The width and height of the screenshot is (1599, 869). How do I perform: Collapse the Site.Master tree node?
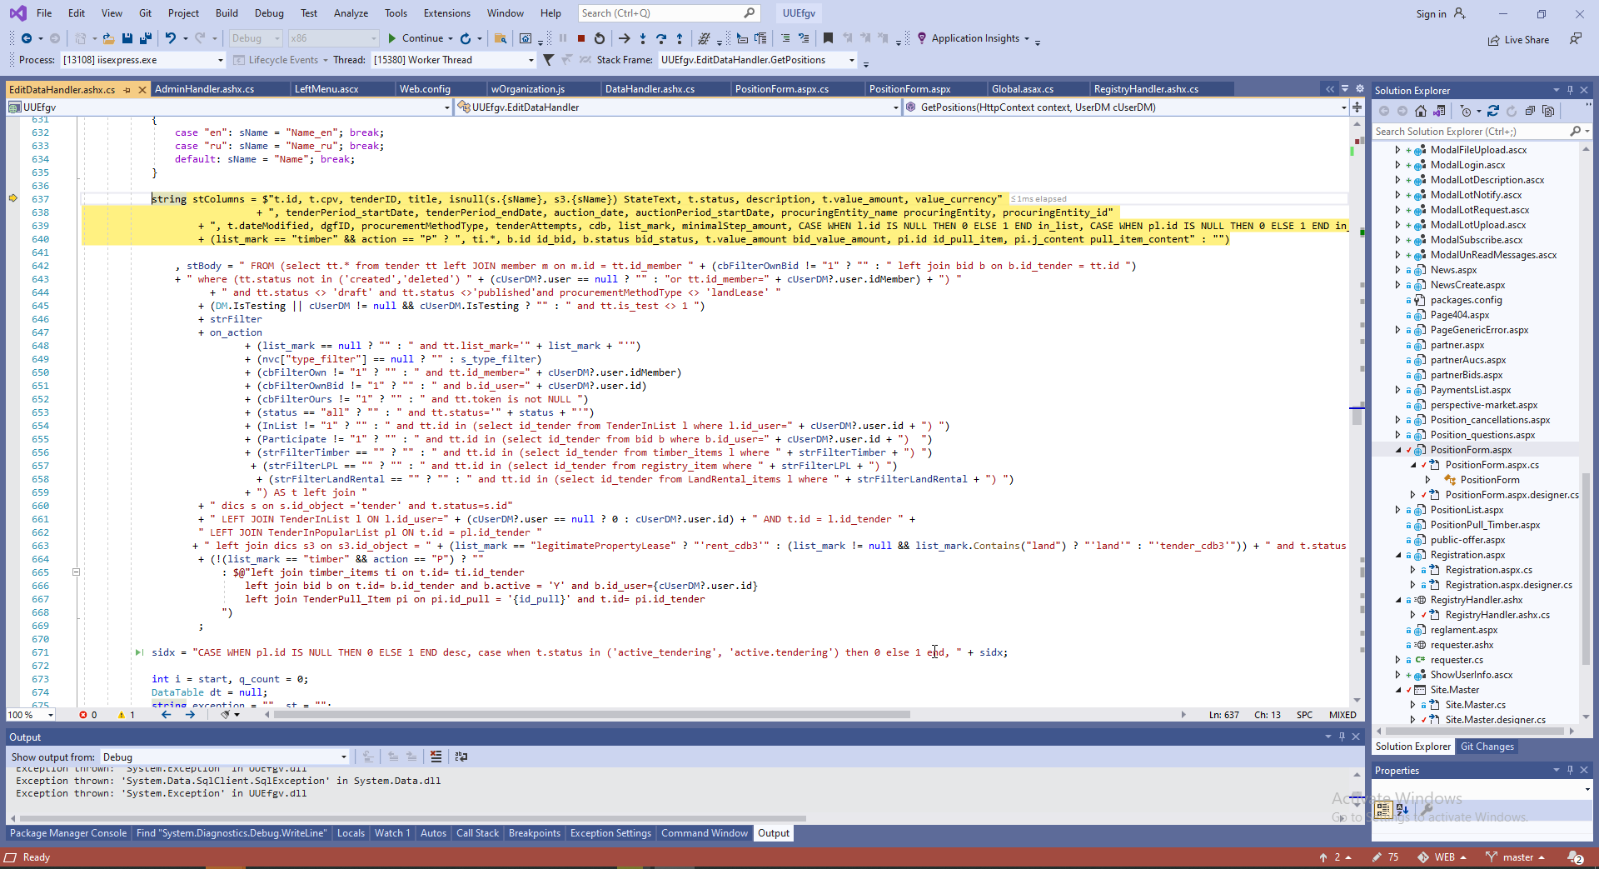1398,690
